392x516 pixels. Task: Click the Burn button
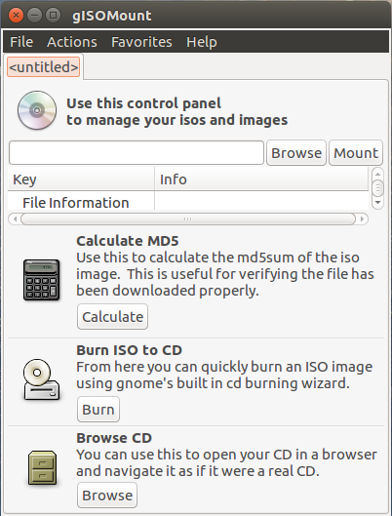pos(98,410)
